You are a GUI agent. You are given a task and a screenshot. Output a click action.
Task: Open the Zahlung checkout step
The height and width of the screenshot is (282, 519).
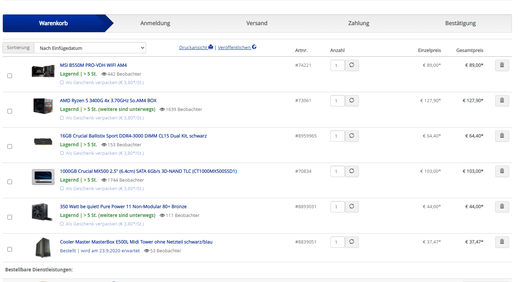click(358, 23)
